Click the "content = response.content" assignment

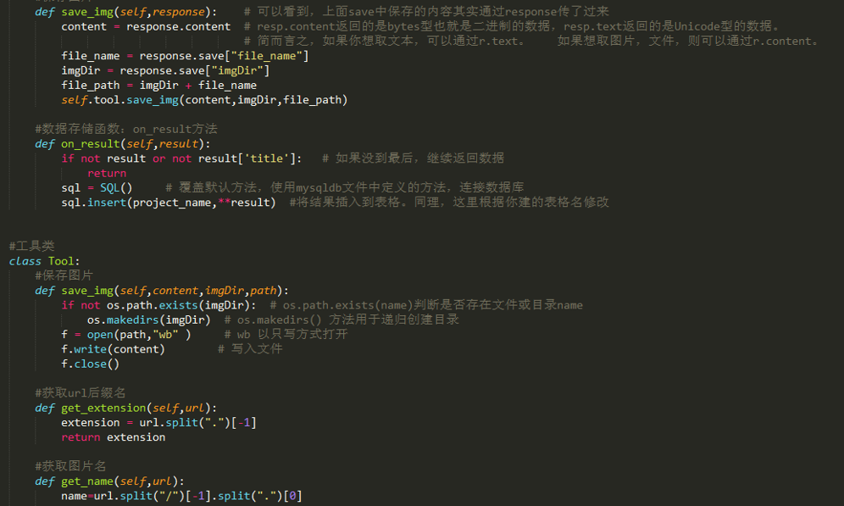[146, 26]
